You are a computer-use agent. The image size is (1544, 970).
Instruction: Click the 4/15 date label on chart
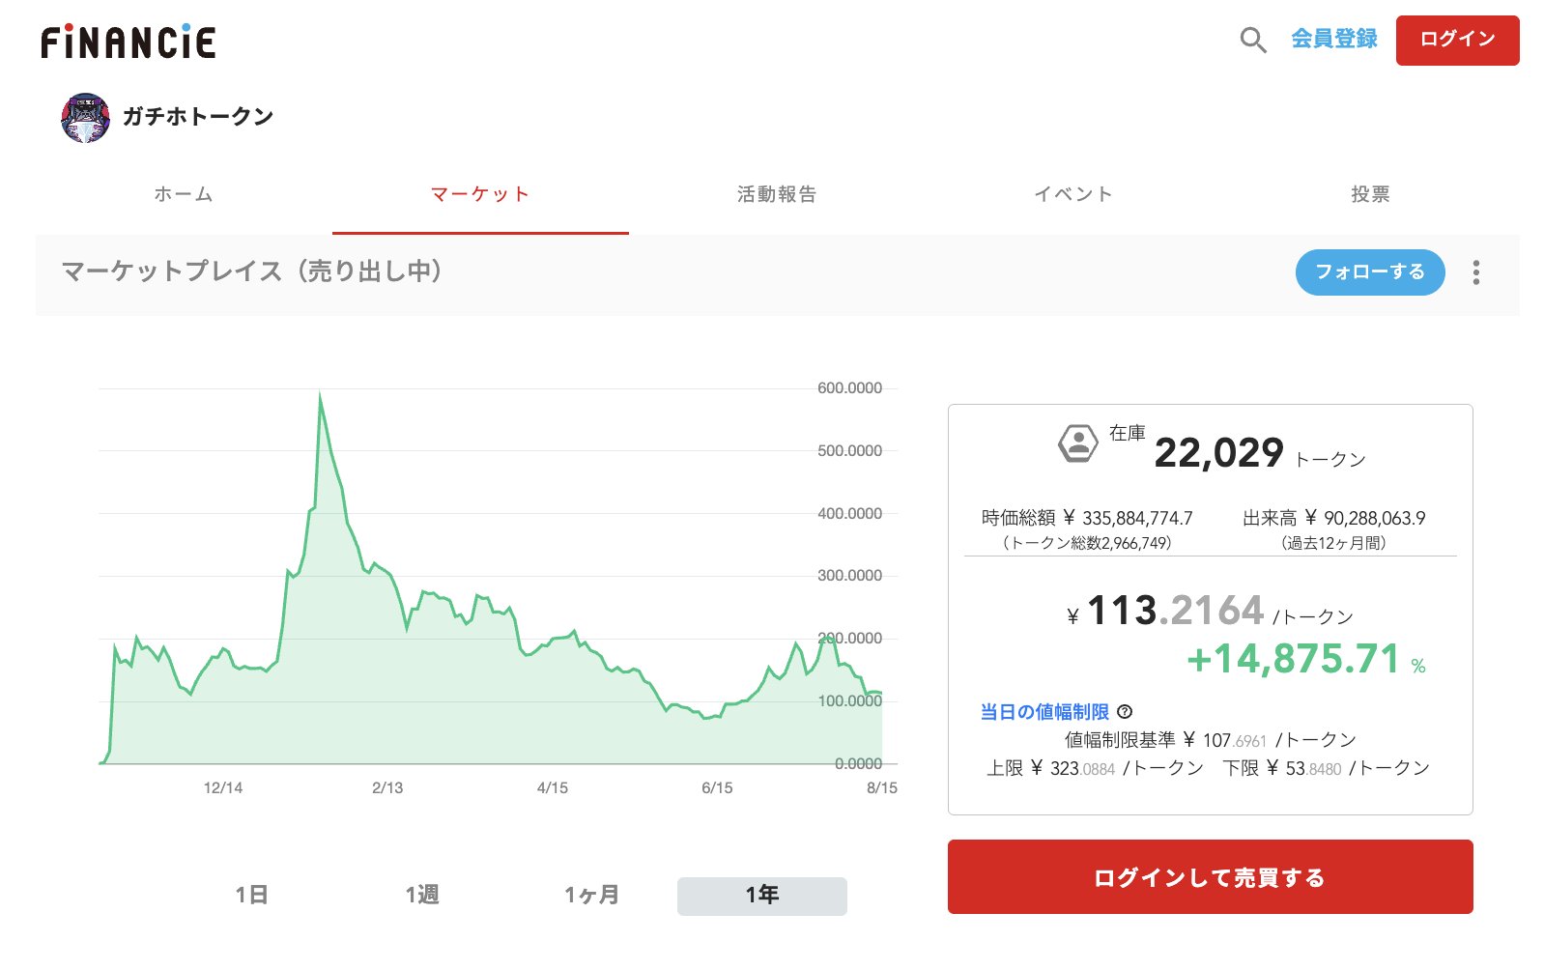[x=553, y=788]
